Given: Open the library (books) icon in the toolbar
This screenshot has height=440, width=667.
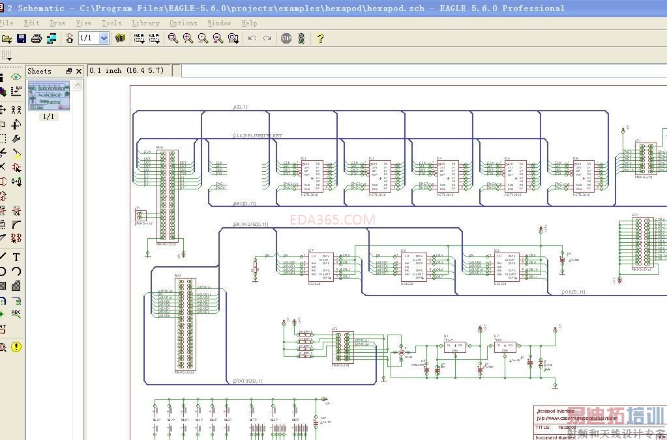Looking at the screenshot, I should [120, 38].
